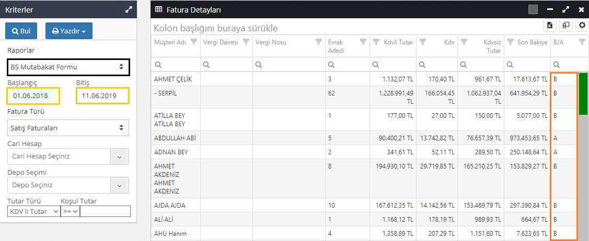This screenshot has width=589, height=241.
Task: Click filter icon on Vergi Nosu column
Action: pyautogui.click(x=318, y=42)
